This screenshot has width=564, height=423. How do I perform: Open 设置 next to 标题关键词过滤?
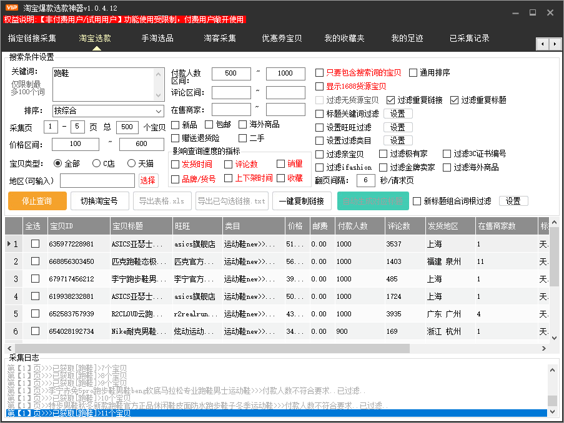[398, 114]
